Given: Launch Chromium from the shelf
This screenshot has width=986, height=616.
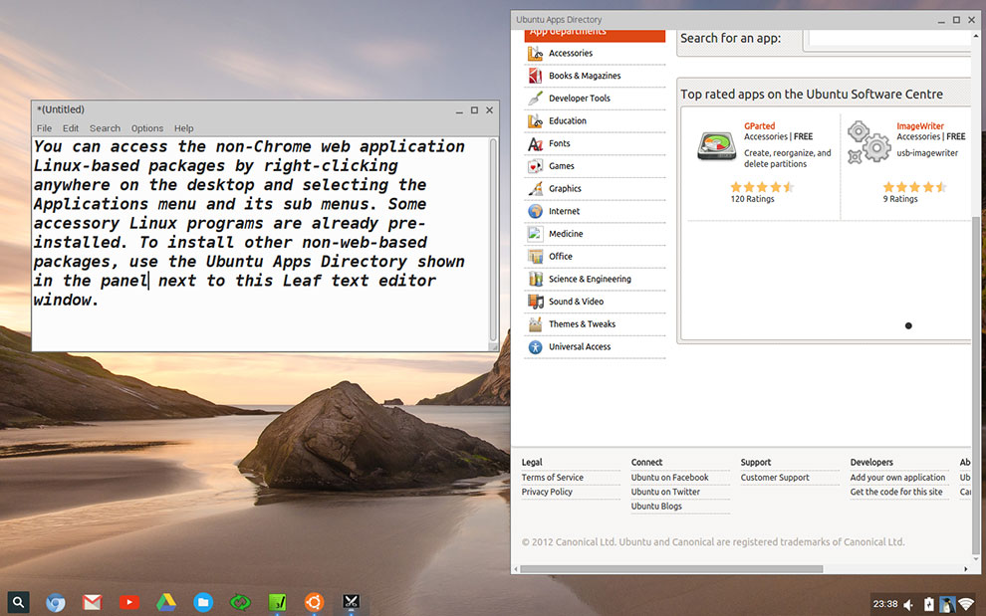Looking at the screenshot, I should (56, 603).
